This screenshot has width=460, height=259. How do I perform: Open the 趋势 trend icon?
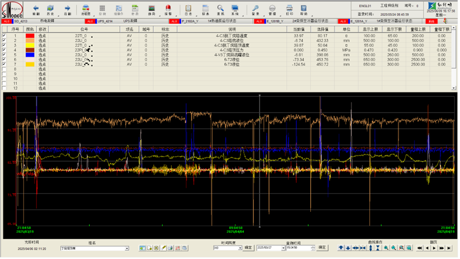pyautogui.click(x=152, y=9)
